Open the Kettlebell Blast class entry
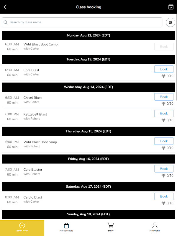This screenshot has height=236, width=177. (x=35, y=114)
